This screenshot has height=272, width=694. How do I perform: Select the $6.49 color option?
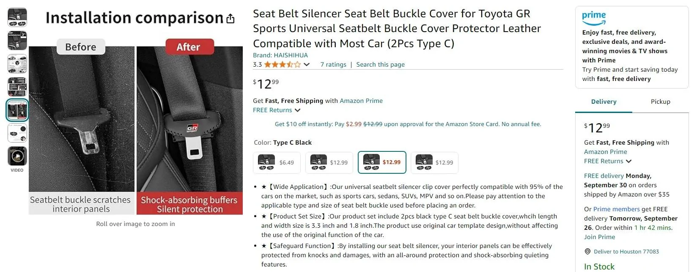pyautogui.click(x=277, y=162)
